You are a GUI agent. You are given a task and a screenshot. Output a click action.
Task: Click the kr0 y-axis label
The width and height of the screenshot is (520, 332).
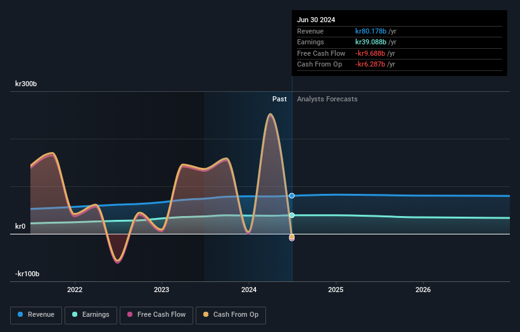20,226
